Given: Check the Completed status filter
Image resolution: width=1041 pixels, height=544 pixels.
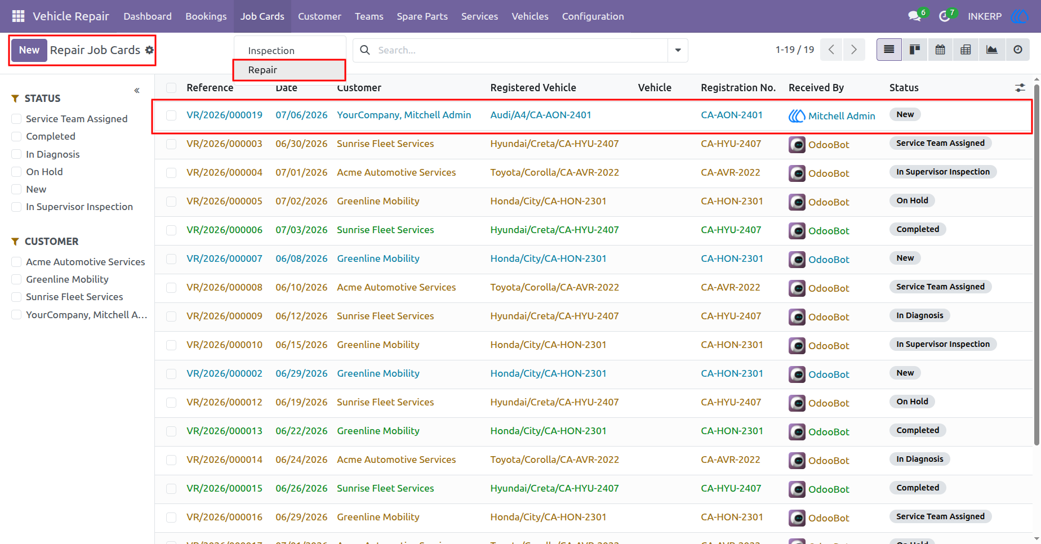Looking at the screenshot, I should [x=16, y=136].
